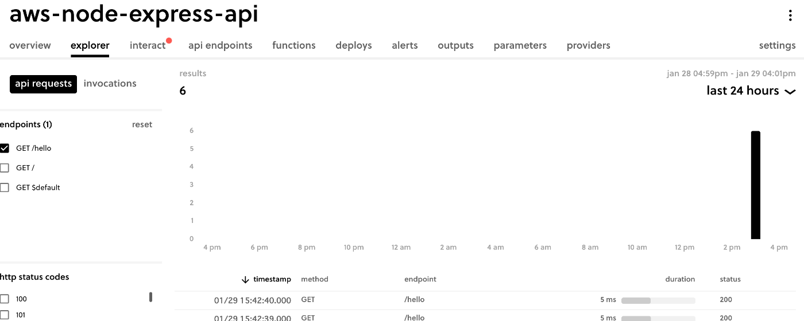This screenshot has height=321, width=804.
Task: Click the status codes list scrollbar
Action: 151,297
